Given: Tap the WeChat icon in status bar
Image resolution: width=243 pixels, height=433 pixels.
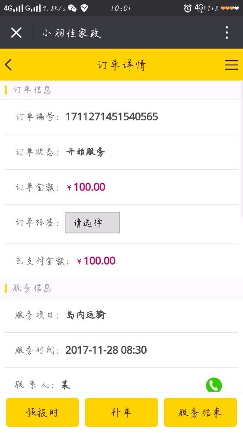Looking at the screenshot, I should point(72,8).
